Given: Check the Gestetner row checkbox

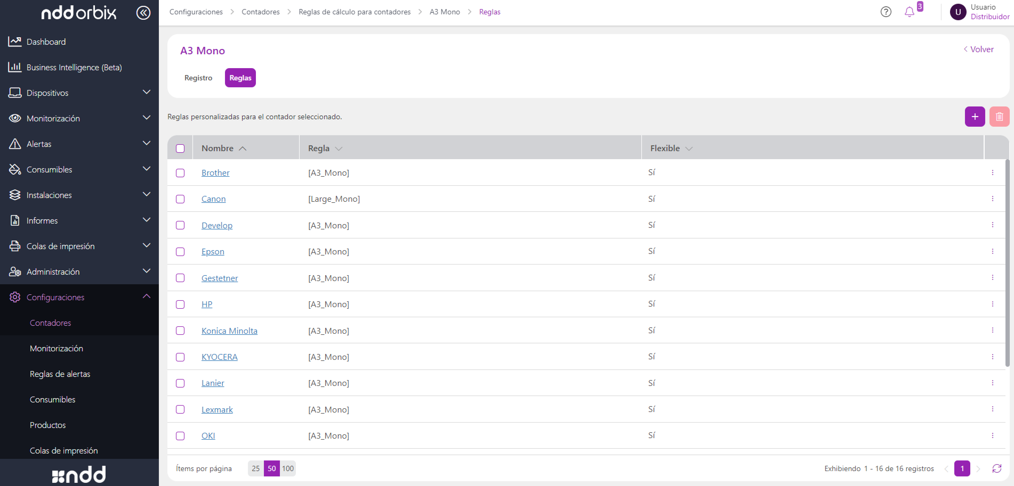Looking at the screenshot, I should (180, 278).
